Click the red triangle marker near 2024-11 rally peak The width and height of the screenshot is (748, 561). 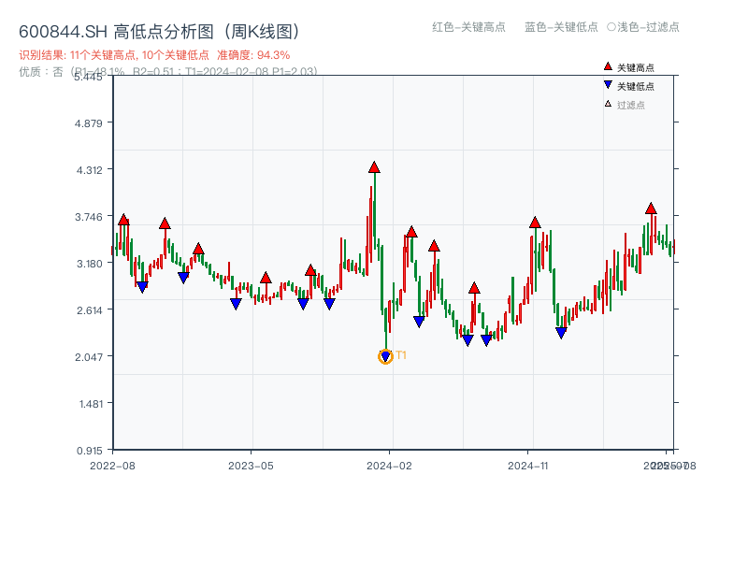click(x=534, y=223)
